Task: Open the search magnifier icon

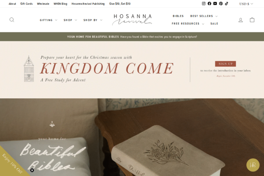Action: pos(12,20)
